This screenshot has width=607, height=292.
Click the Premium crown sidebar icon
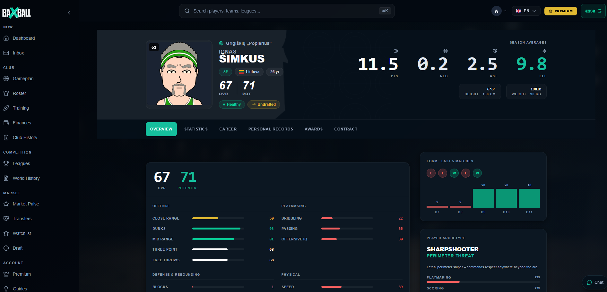pyautogui.click(x=6, y=274)
